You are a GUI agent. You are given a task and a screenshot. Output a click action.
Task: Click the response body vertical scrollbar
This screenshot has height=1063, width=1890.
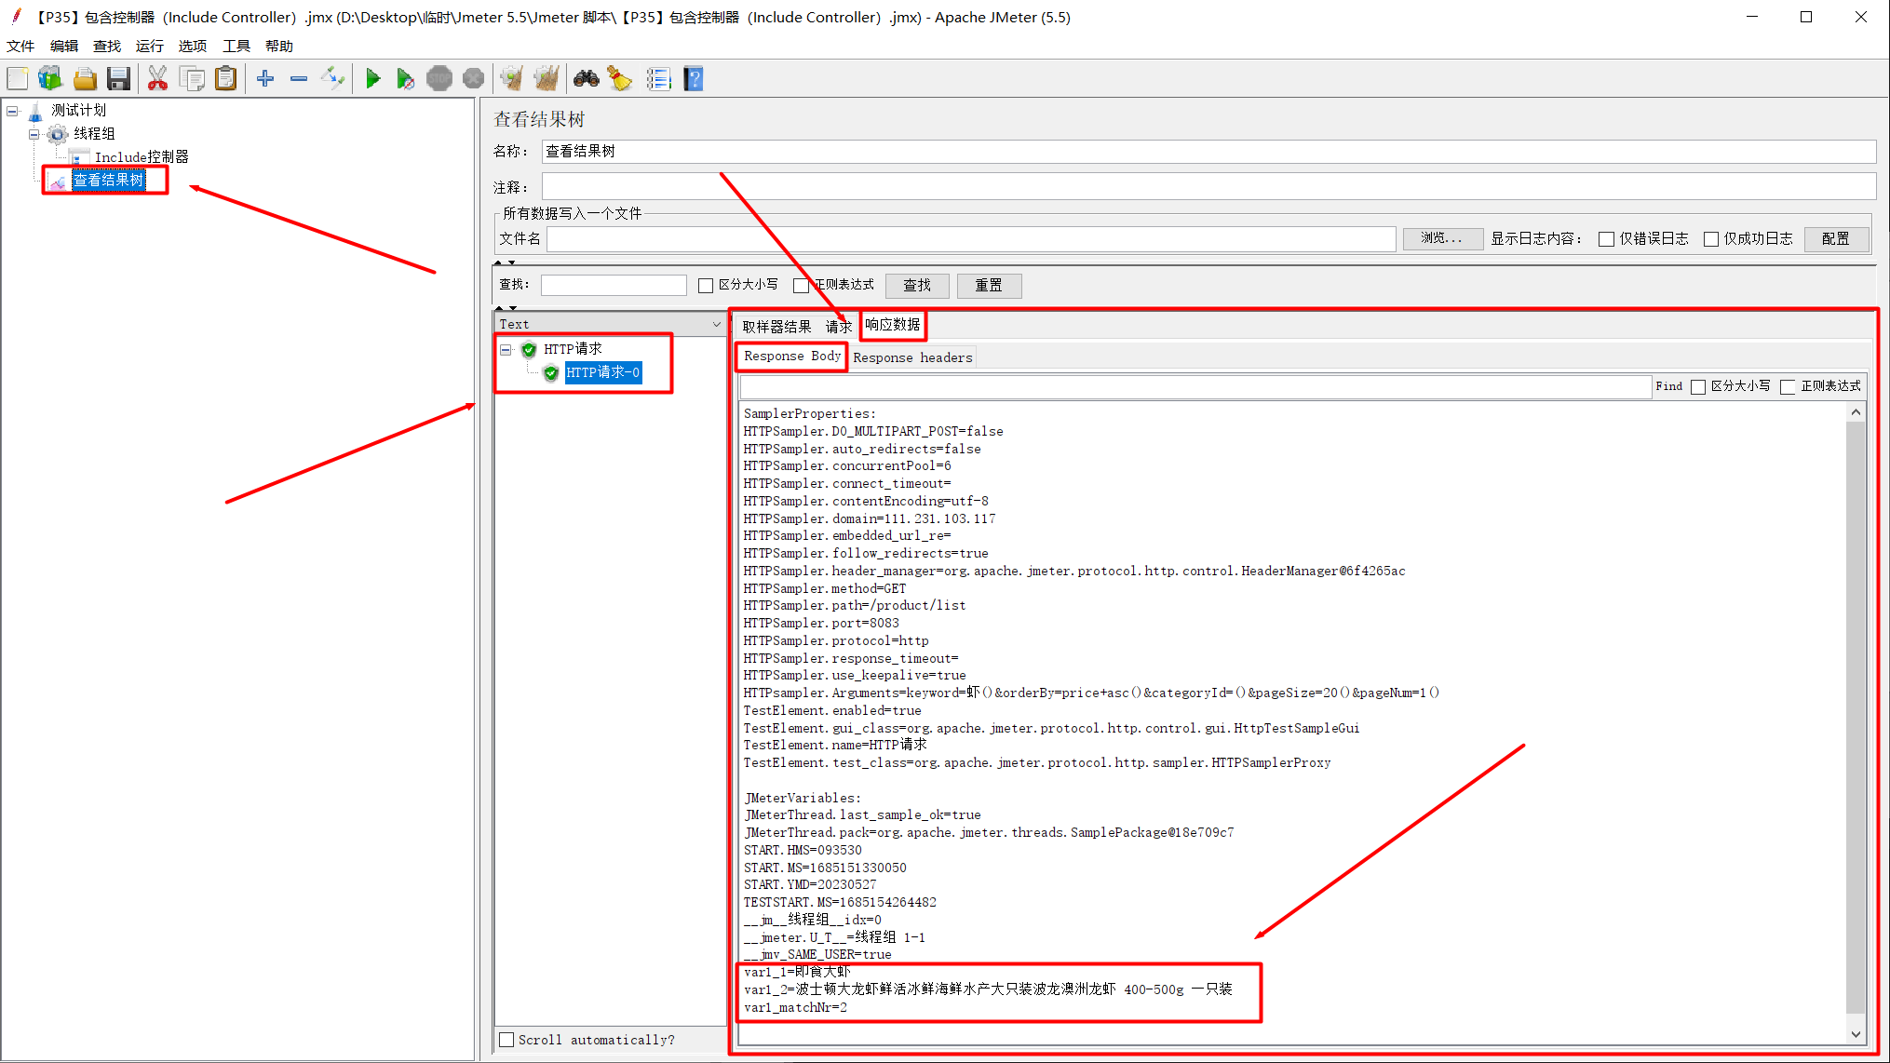click(x=1855, y=707)
